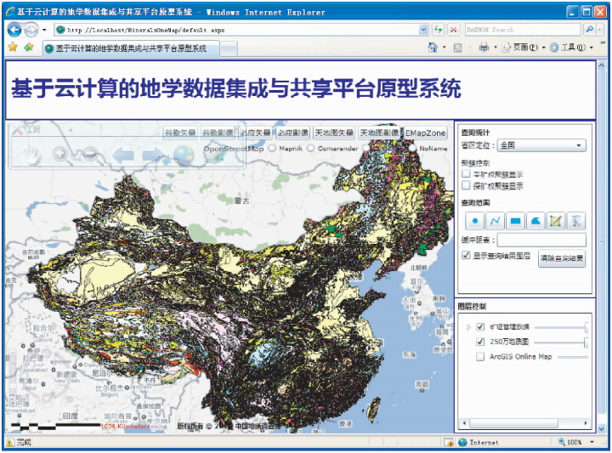This screenshot has width=612, height=453.
Task: Enable 采矿权 cluster display checkbox
Action: (466, 173)
